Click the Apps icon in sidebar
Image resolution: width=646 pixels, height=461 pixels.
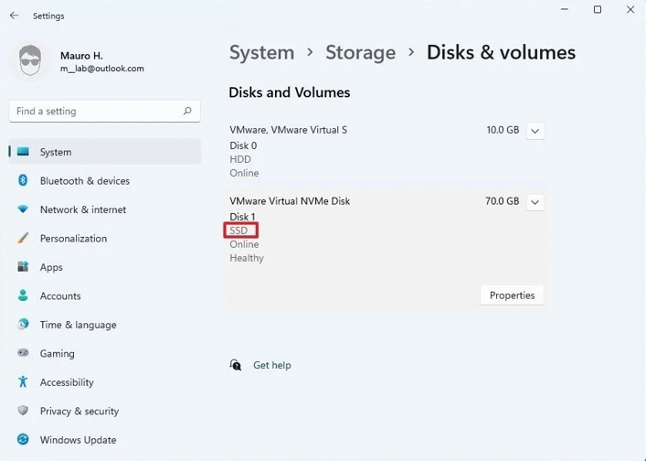click(23, 267)
